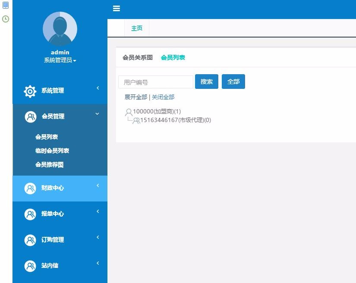The height and width of the screenshot is (283, 356).
Task: Click the 站内信 user icon
Action: pyautogui.click(x=30, y=266)
